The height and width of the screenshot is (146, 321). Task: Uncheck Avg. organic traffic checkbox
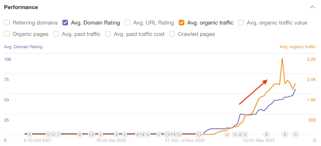181,23
